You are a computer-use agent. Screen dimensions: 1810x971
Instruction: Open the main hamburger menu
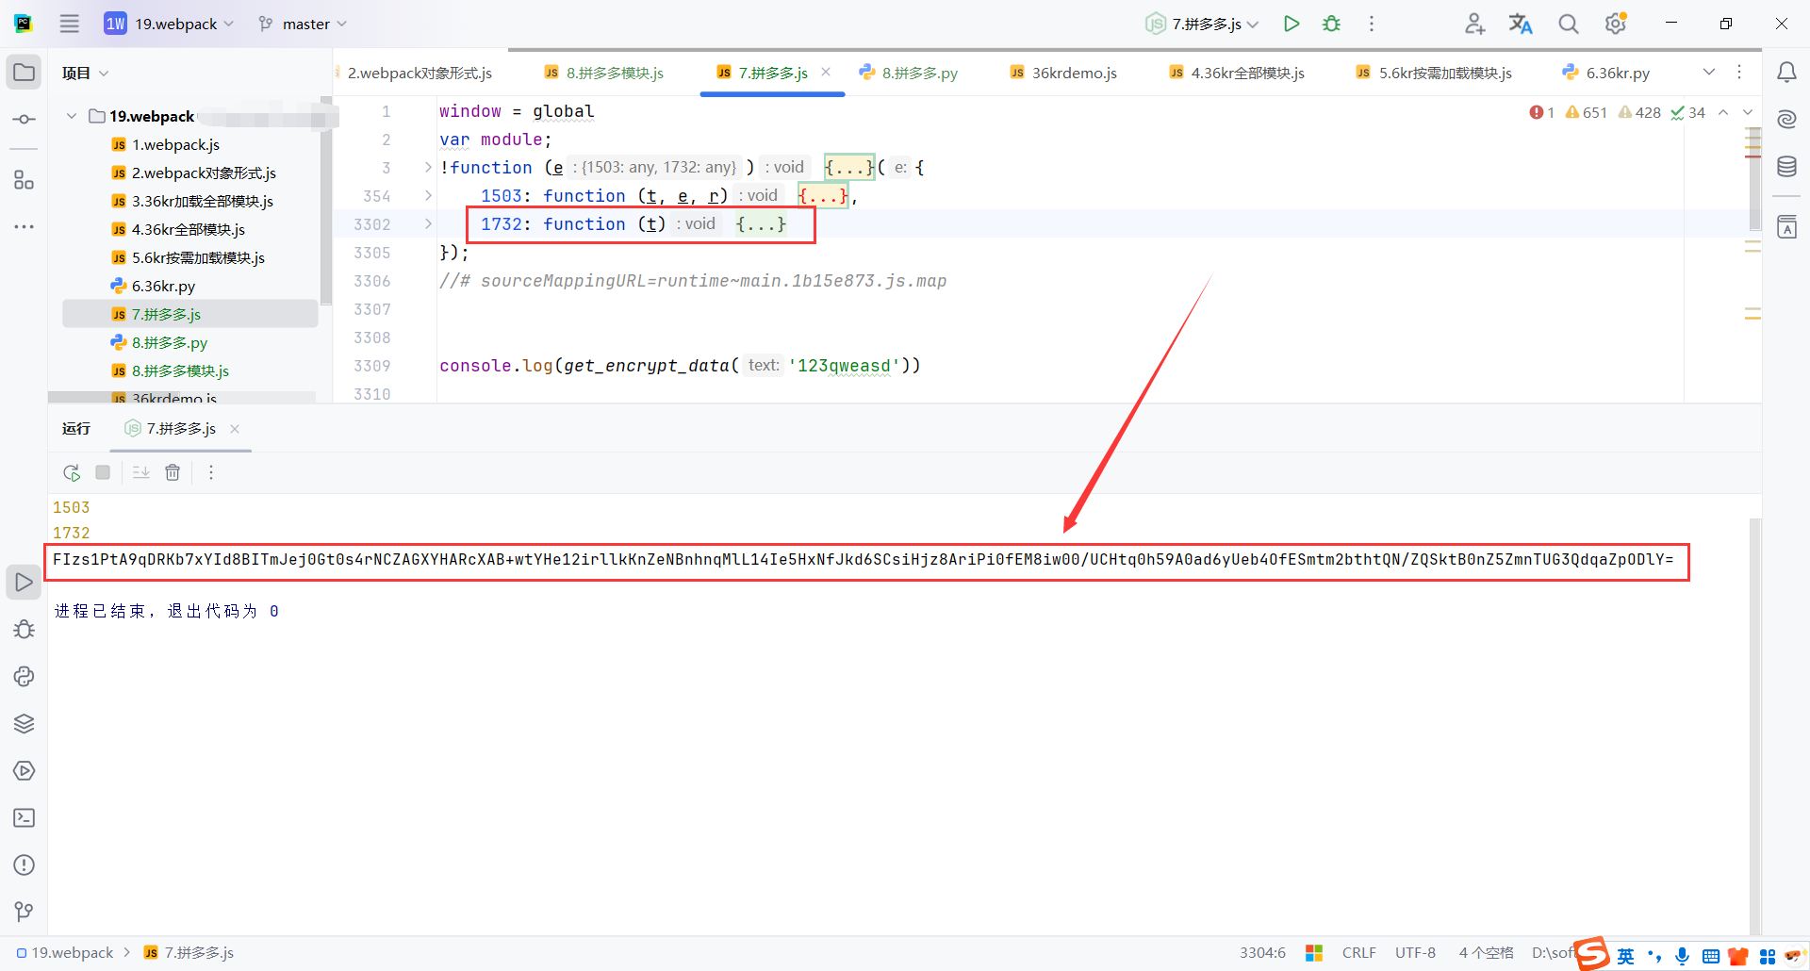point(69,24)
